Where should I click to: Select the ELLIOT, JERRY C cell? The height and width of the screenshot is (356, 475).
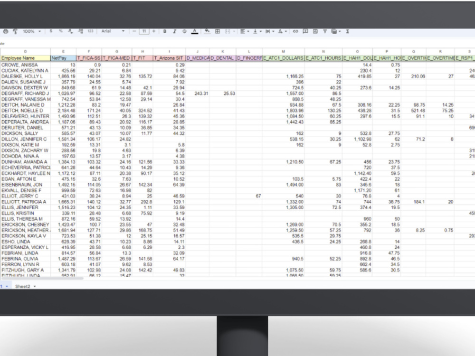[25, 196]
